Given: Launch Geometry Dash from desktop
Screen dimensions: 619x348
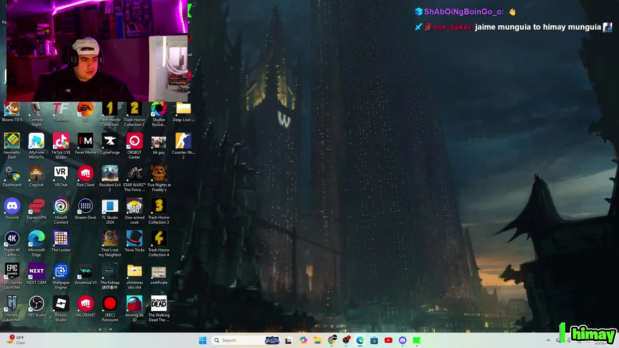Looking at the screenshot, I should (x=12, y=146).
